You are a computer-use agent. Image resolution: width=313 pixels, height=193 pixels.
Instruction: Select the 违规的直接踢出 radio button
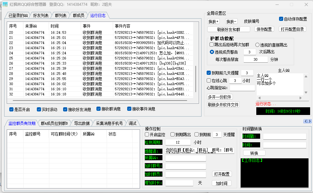click(258, 45)
